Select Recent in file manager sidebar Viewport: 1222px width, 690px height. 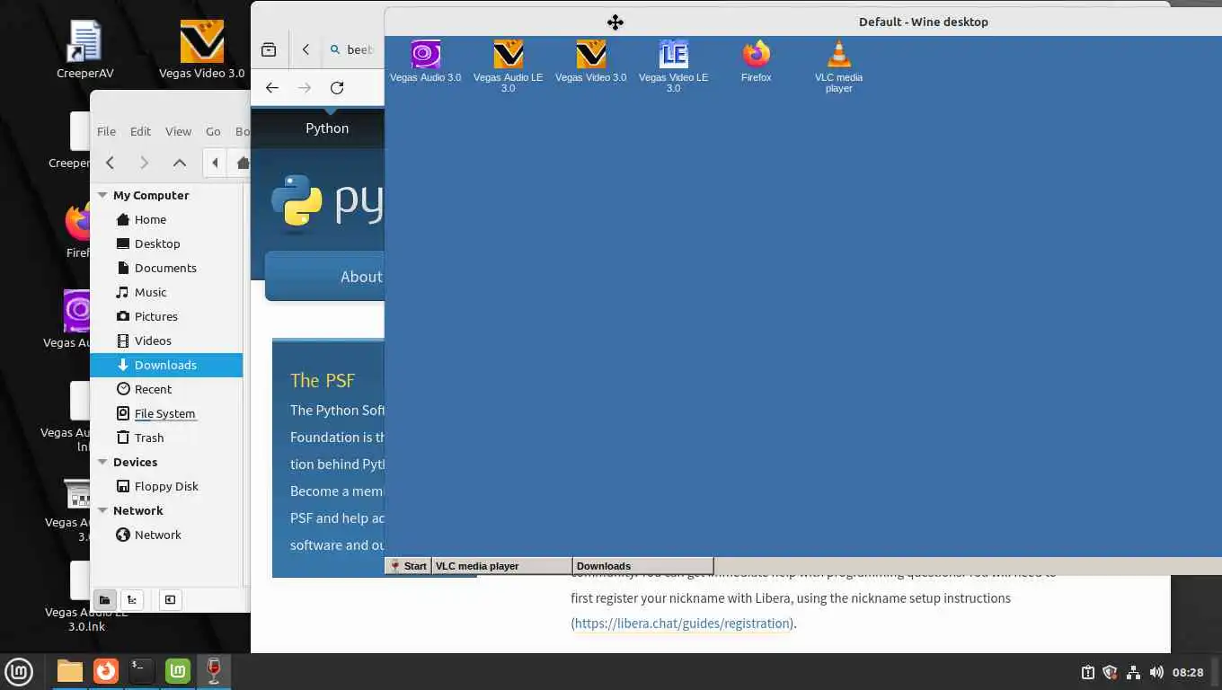coord(166,389)
